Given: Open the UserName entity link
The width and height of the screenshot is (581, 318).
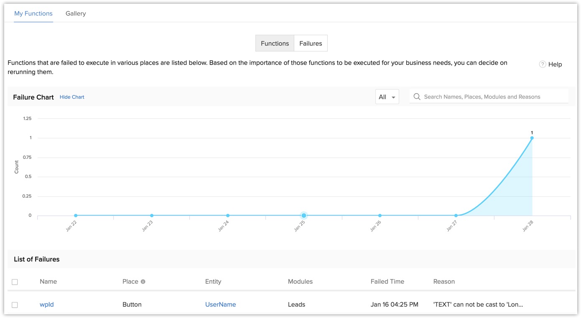Looking at the screenshot, I should pos(220,305).
